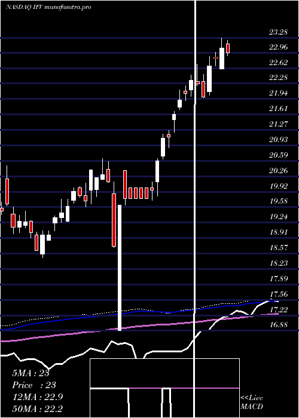The height and width of the screenshot is (418, 299).
Task: Click the 19.24 price axis label
Action: pyautogui.click(x=278, y=216)
